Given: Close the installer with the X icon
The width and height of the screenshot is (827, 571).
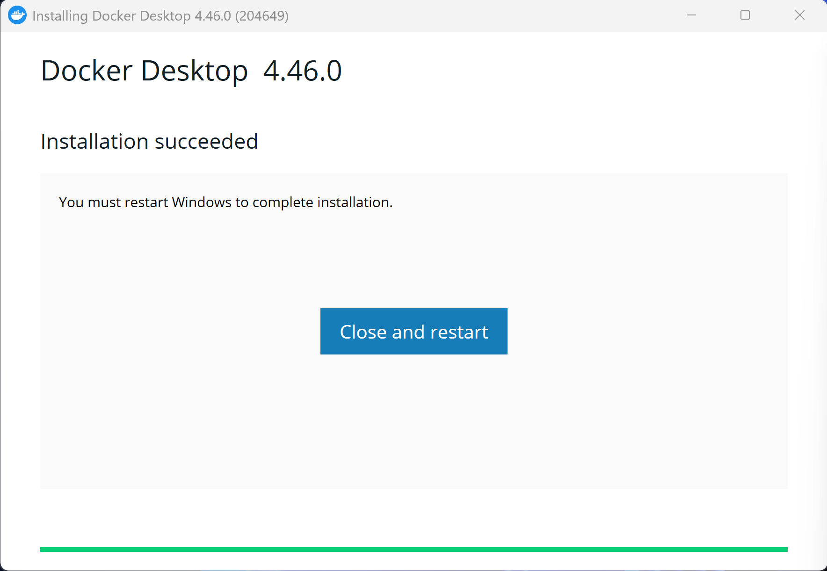Looking at the screenshot, I should click(x=799, y=15).
